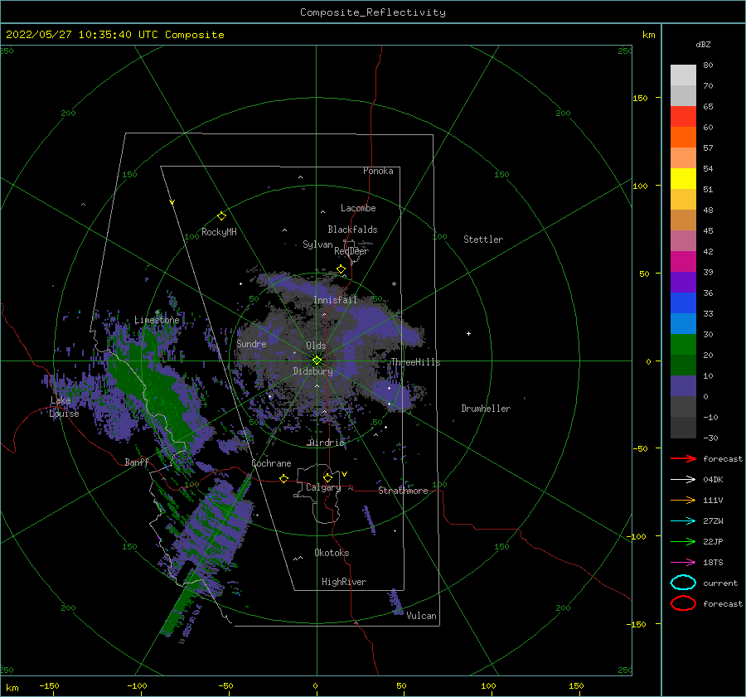Image resolution: width=746 pixels, height=697 pixels.
Task: Click the 150 tick on the right axis
Action: pyautogui.click(x=640, y=98)
